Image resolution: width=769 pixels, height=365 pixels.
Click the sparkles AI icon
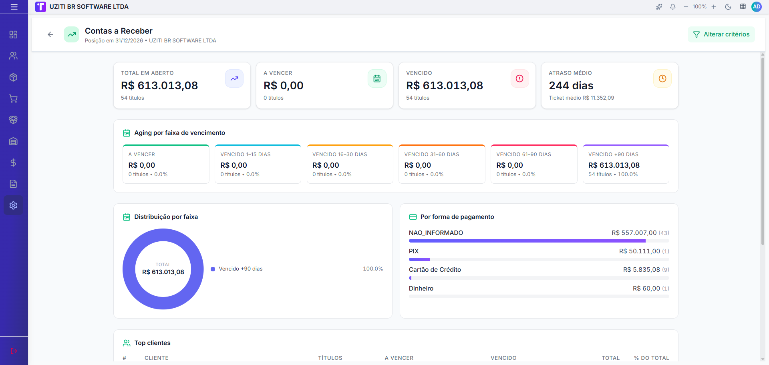pos(659,7)
